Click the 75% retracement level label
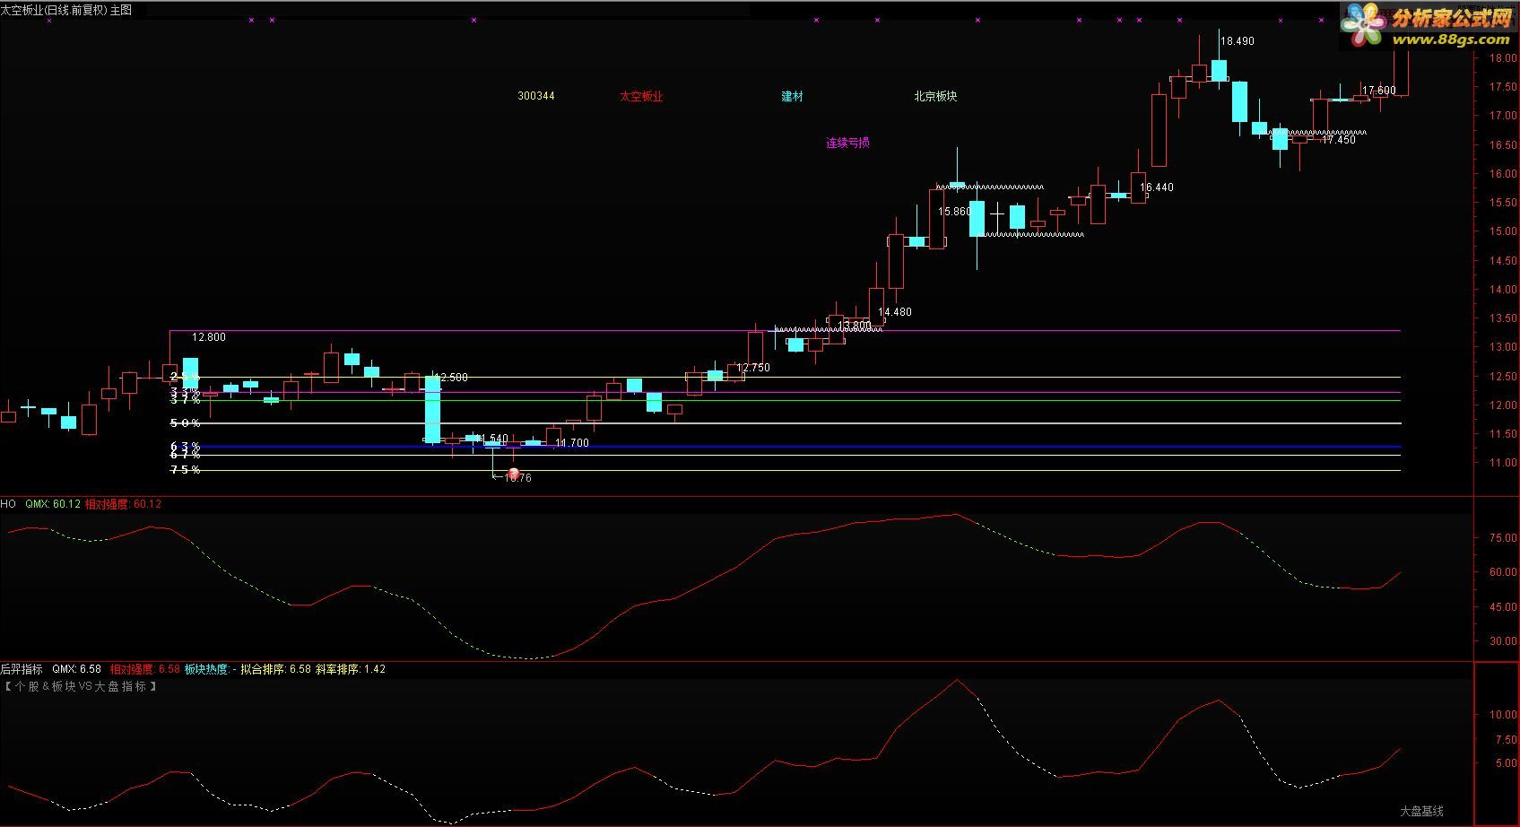 coord(185,470)
